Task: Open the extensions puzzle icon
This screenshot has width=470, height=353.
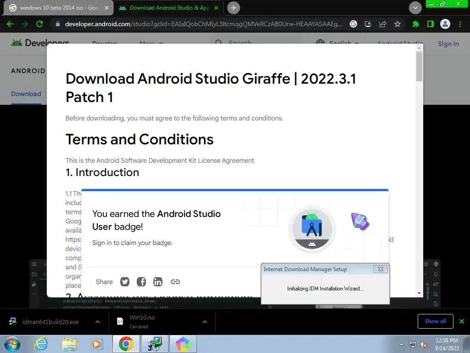Action: [x=416, y=24]
